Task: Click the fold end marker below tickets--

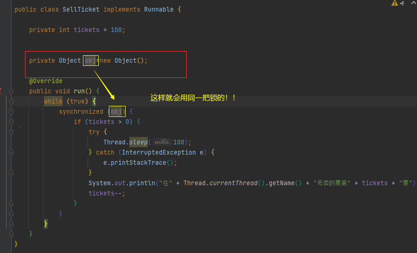Action: 11,203
